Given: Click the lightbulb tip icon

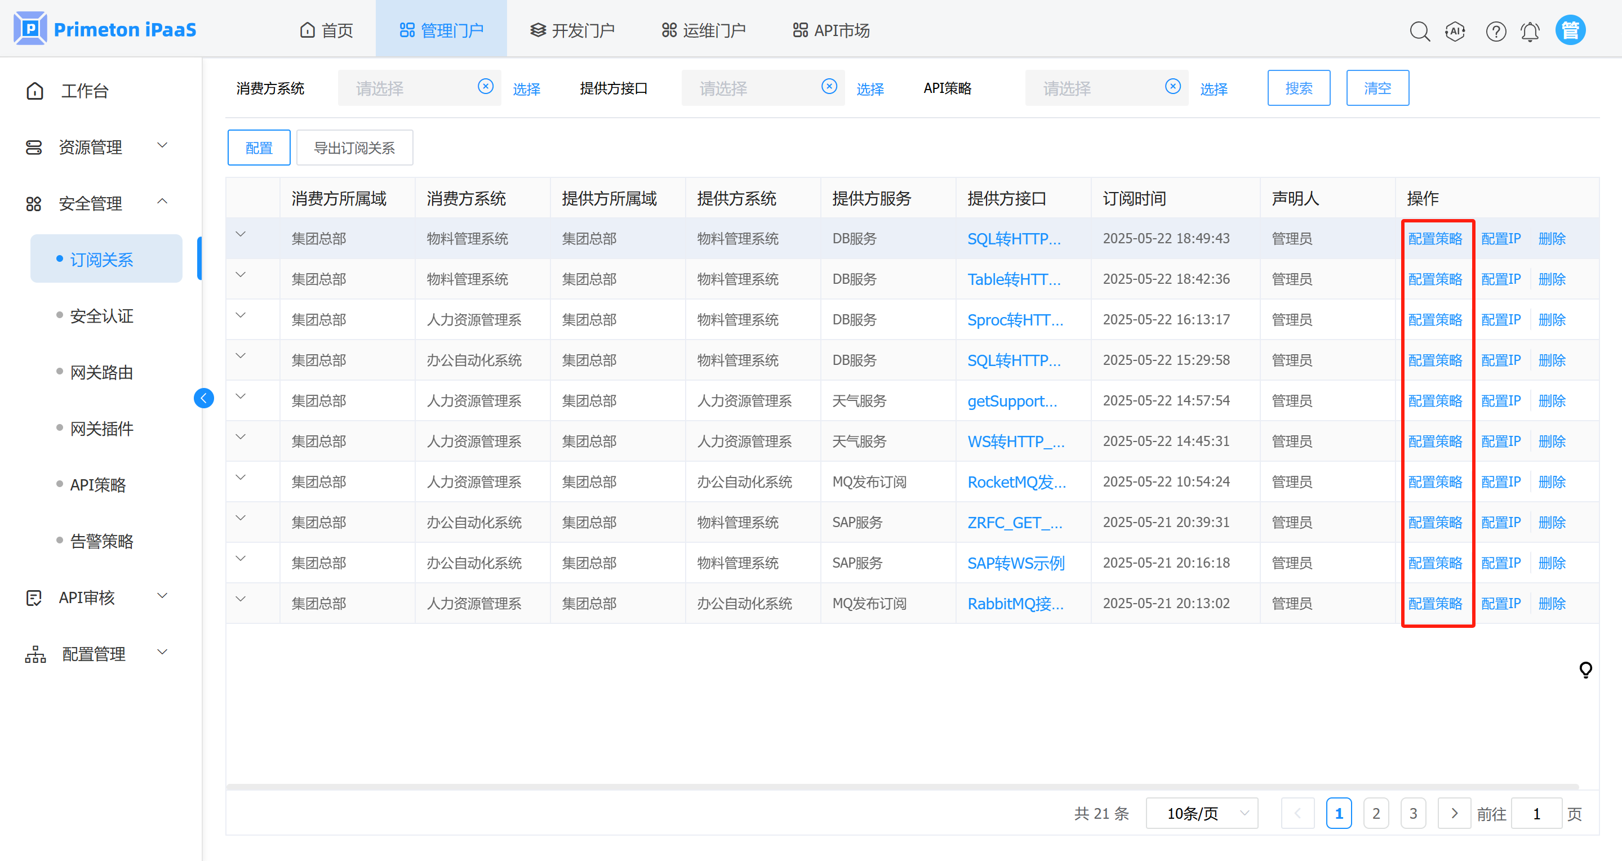Looking at the screenshot, I should pyautogui.click(x=1585, y=670).
